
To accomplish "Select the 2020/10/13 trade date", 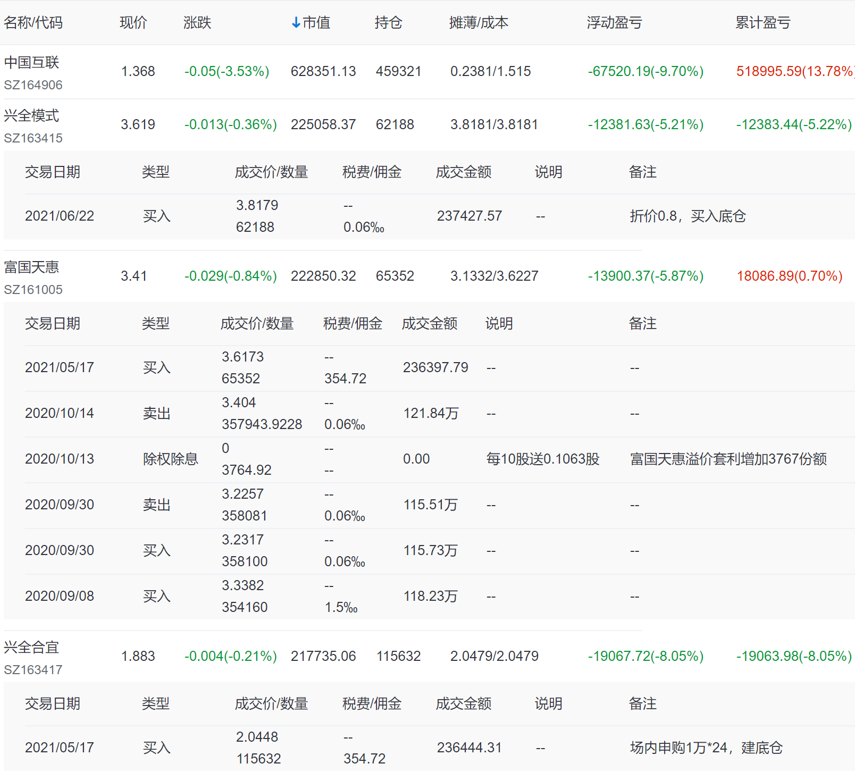I will coord(60,459).
